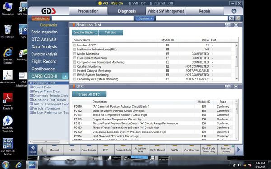Click the System selector button

click(x=145, y=18)
